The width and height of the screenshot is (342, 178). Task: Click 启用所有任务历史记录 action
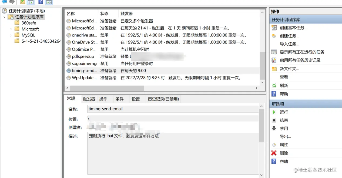(x=300, y=60)
